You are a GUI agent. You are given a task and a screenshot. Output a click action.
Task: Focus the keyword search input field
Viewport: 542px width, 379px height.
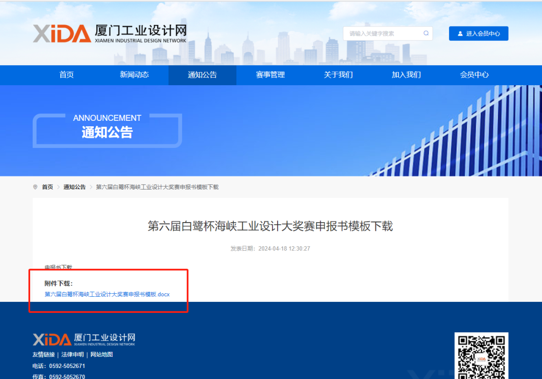pyautogui.click(x=381, y=34)
